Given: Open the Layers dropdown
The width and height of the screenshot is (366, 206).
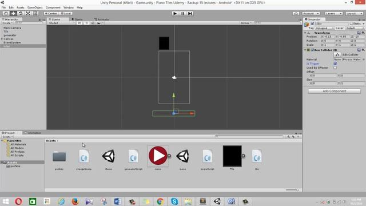Looking at the screenshot, I should (x=334, y=14).
